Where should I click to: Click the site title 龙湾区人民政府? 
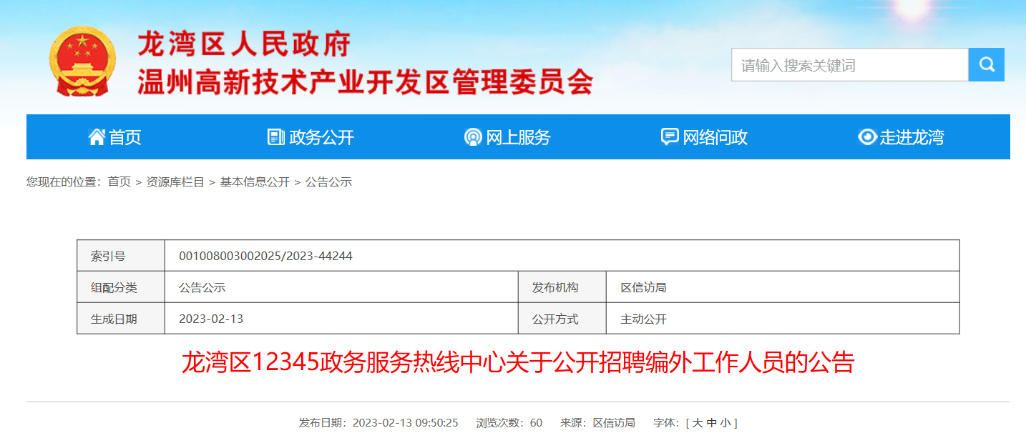(244, 44)
